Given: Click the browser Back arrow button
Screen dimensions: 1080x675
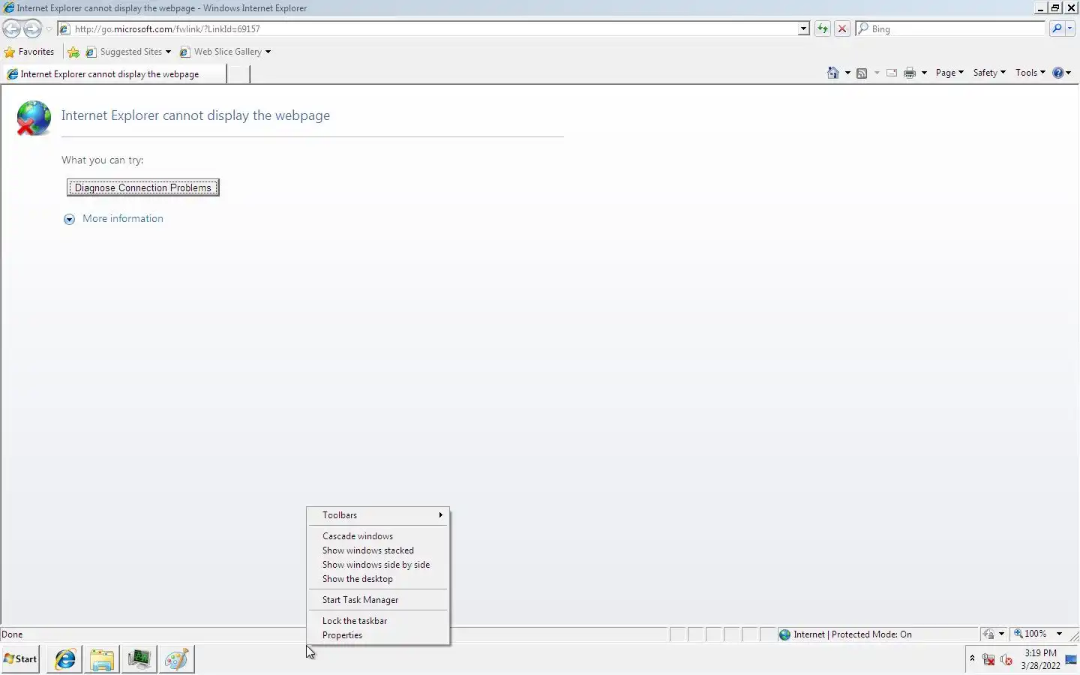Looking at the screenshot, I should [12, 29].
